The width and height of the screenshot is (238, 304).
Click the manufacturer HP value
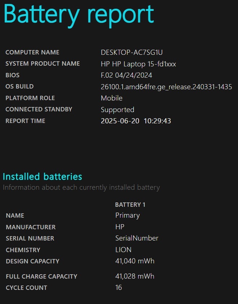click(120, 227)
